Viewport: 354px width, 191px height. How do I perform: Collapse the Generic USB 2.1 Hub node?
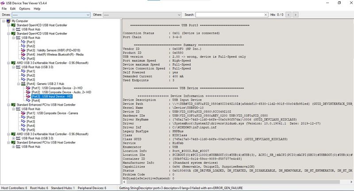tap(18, 84)
